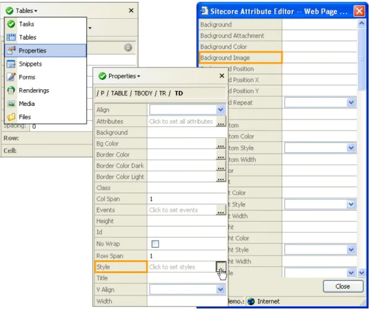Click the green checkmark icon in Properties panel header
This screenshot has width=369, height=314.
click(102, 76)
